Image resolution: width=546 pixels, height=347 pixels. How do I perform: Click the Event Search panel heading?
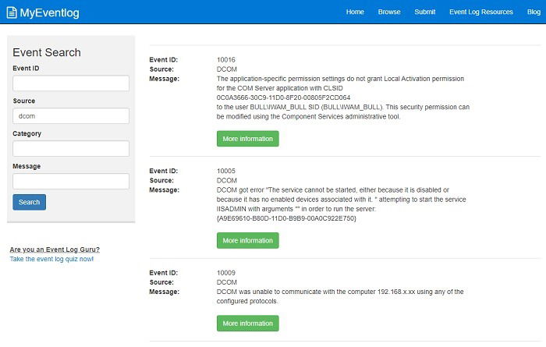pyautogui.click(x=47, y=52)
